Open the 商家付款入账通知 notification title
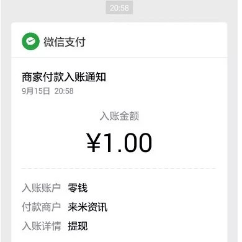Viewport: 242px width, 242px height. [64, 77]
